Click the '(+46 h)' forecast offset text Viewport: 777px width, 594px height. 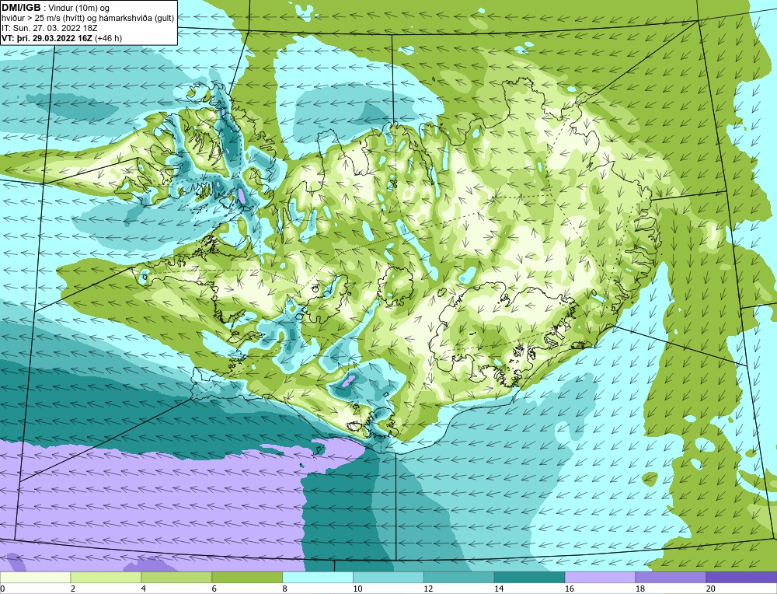[108, 37]
